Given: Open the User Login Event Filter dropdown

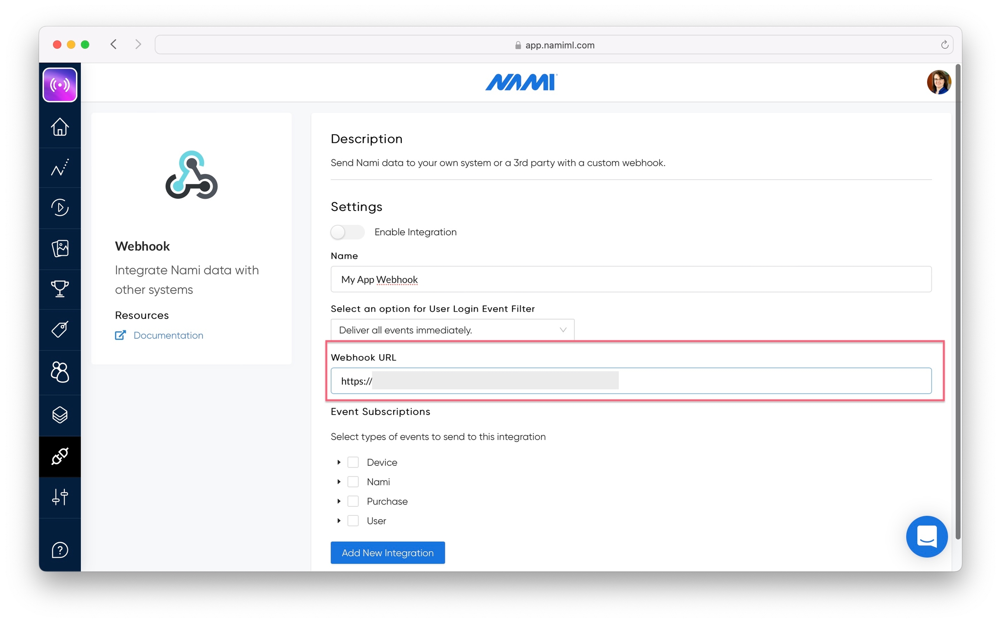Looking at the screenshot, I should [452, 330].
